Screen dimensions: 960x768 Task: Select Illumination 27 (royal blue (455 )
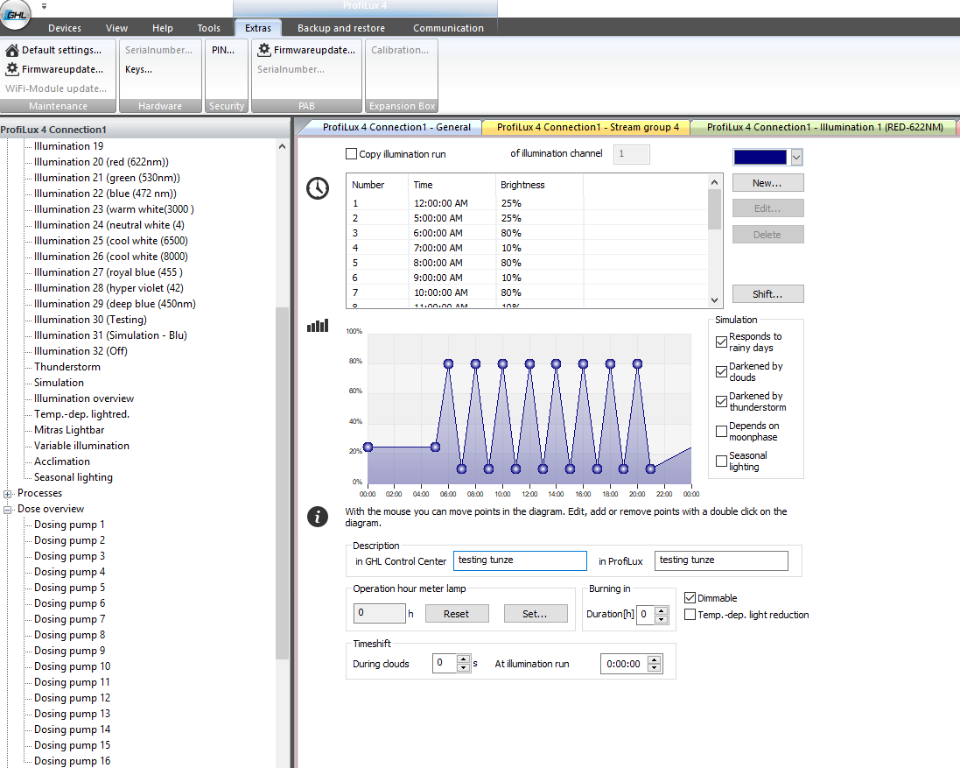(109, 272)
